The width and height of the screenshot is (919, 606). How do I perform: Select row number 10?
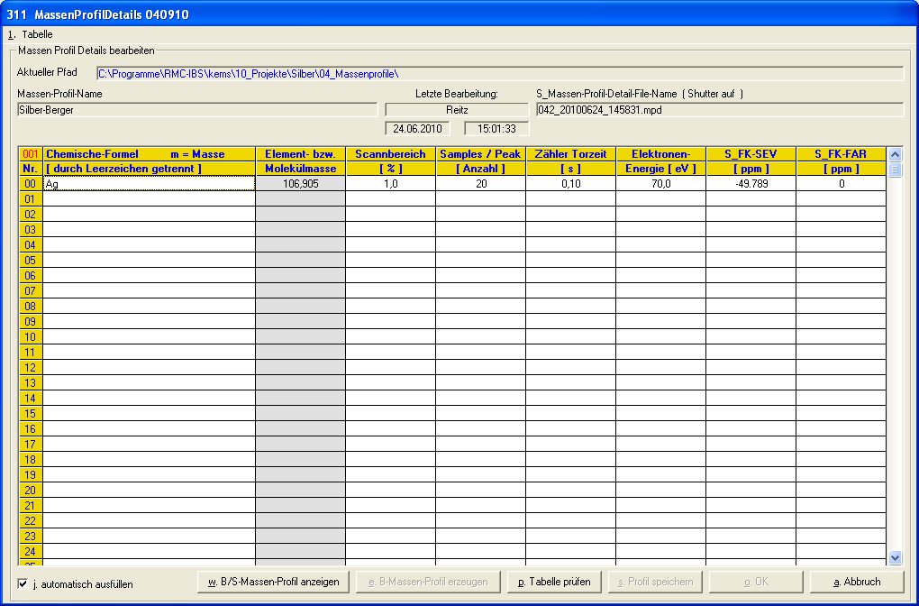[31, 336]
